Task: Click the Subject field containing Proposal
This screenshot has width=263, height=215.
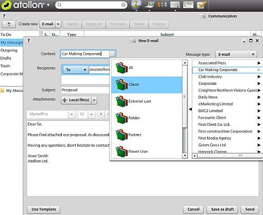Action: [85, 90]
